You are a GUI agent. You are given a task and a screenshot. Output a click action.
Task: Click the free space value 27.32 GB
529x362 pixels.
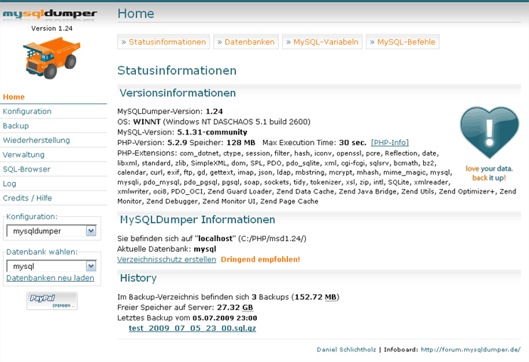coord(235,308)
